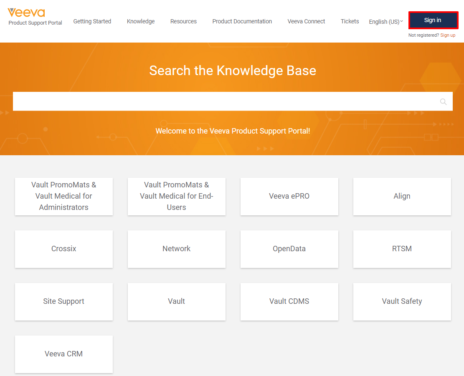Open the Tickets page
This screenshot has height=376, width=464.
(350, 21)
